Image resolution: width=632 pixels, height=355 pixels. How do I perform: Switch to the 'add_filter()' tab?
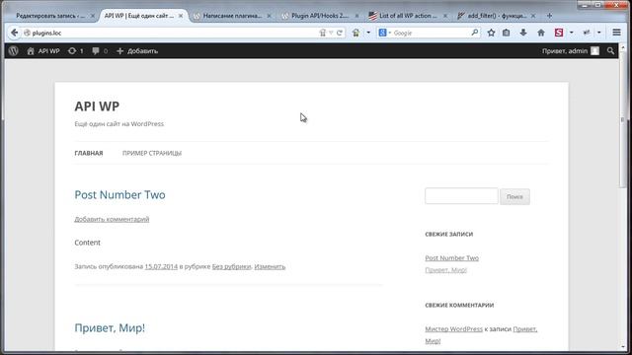tap(497, 16)
